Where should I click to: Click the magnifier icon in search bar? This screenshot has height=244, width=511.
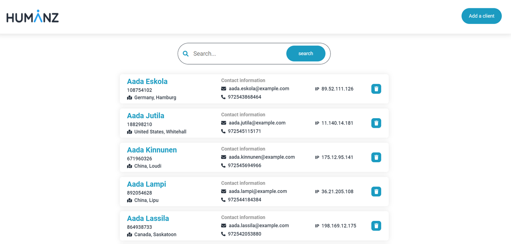tap(186, 54)
